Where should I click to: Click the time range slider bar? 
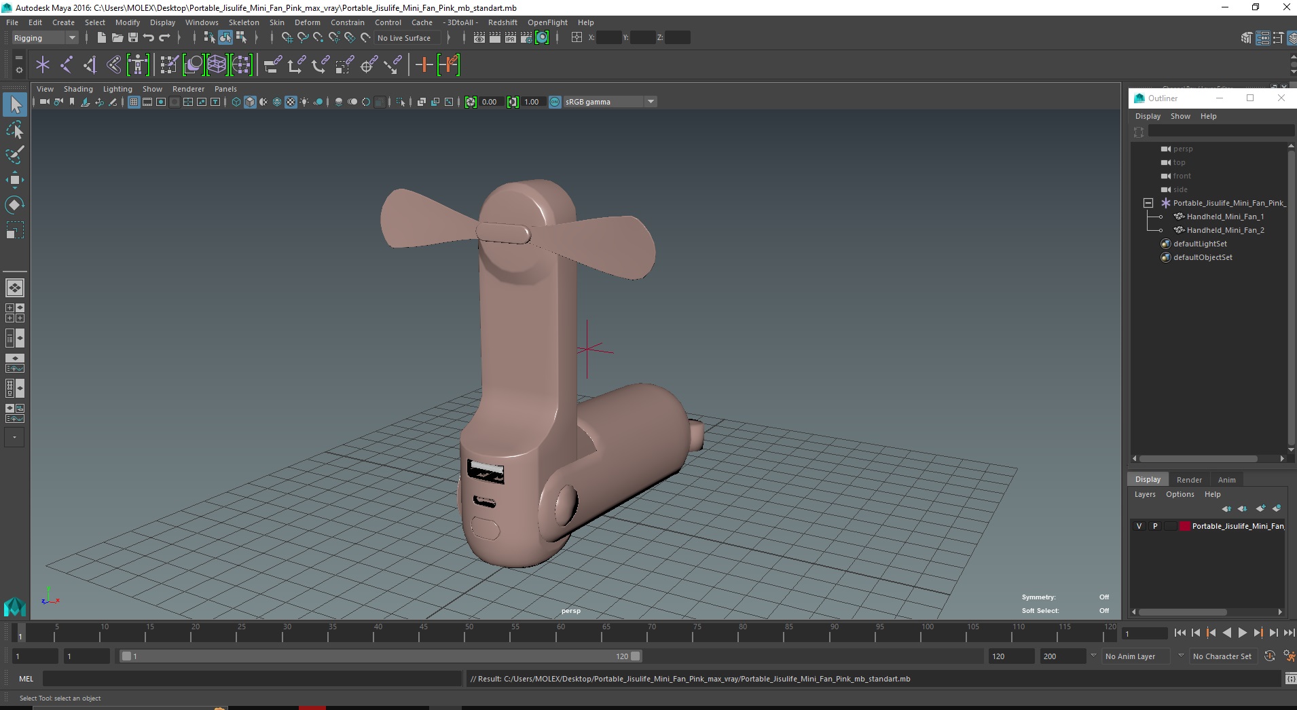[x=380, y=656]
